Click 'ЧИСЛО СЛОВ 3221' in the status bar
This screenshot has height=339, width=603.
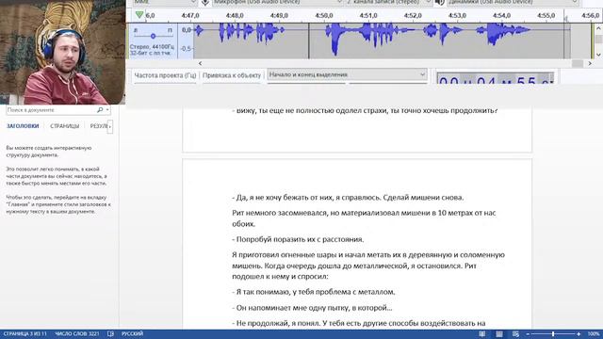click(77, 333)
